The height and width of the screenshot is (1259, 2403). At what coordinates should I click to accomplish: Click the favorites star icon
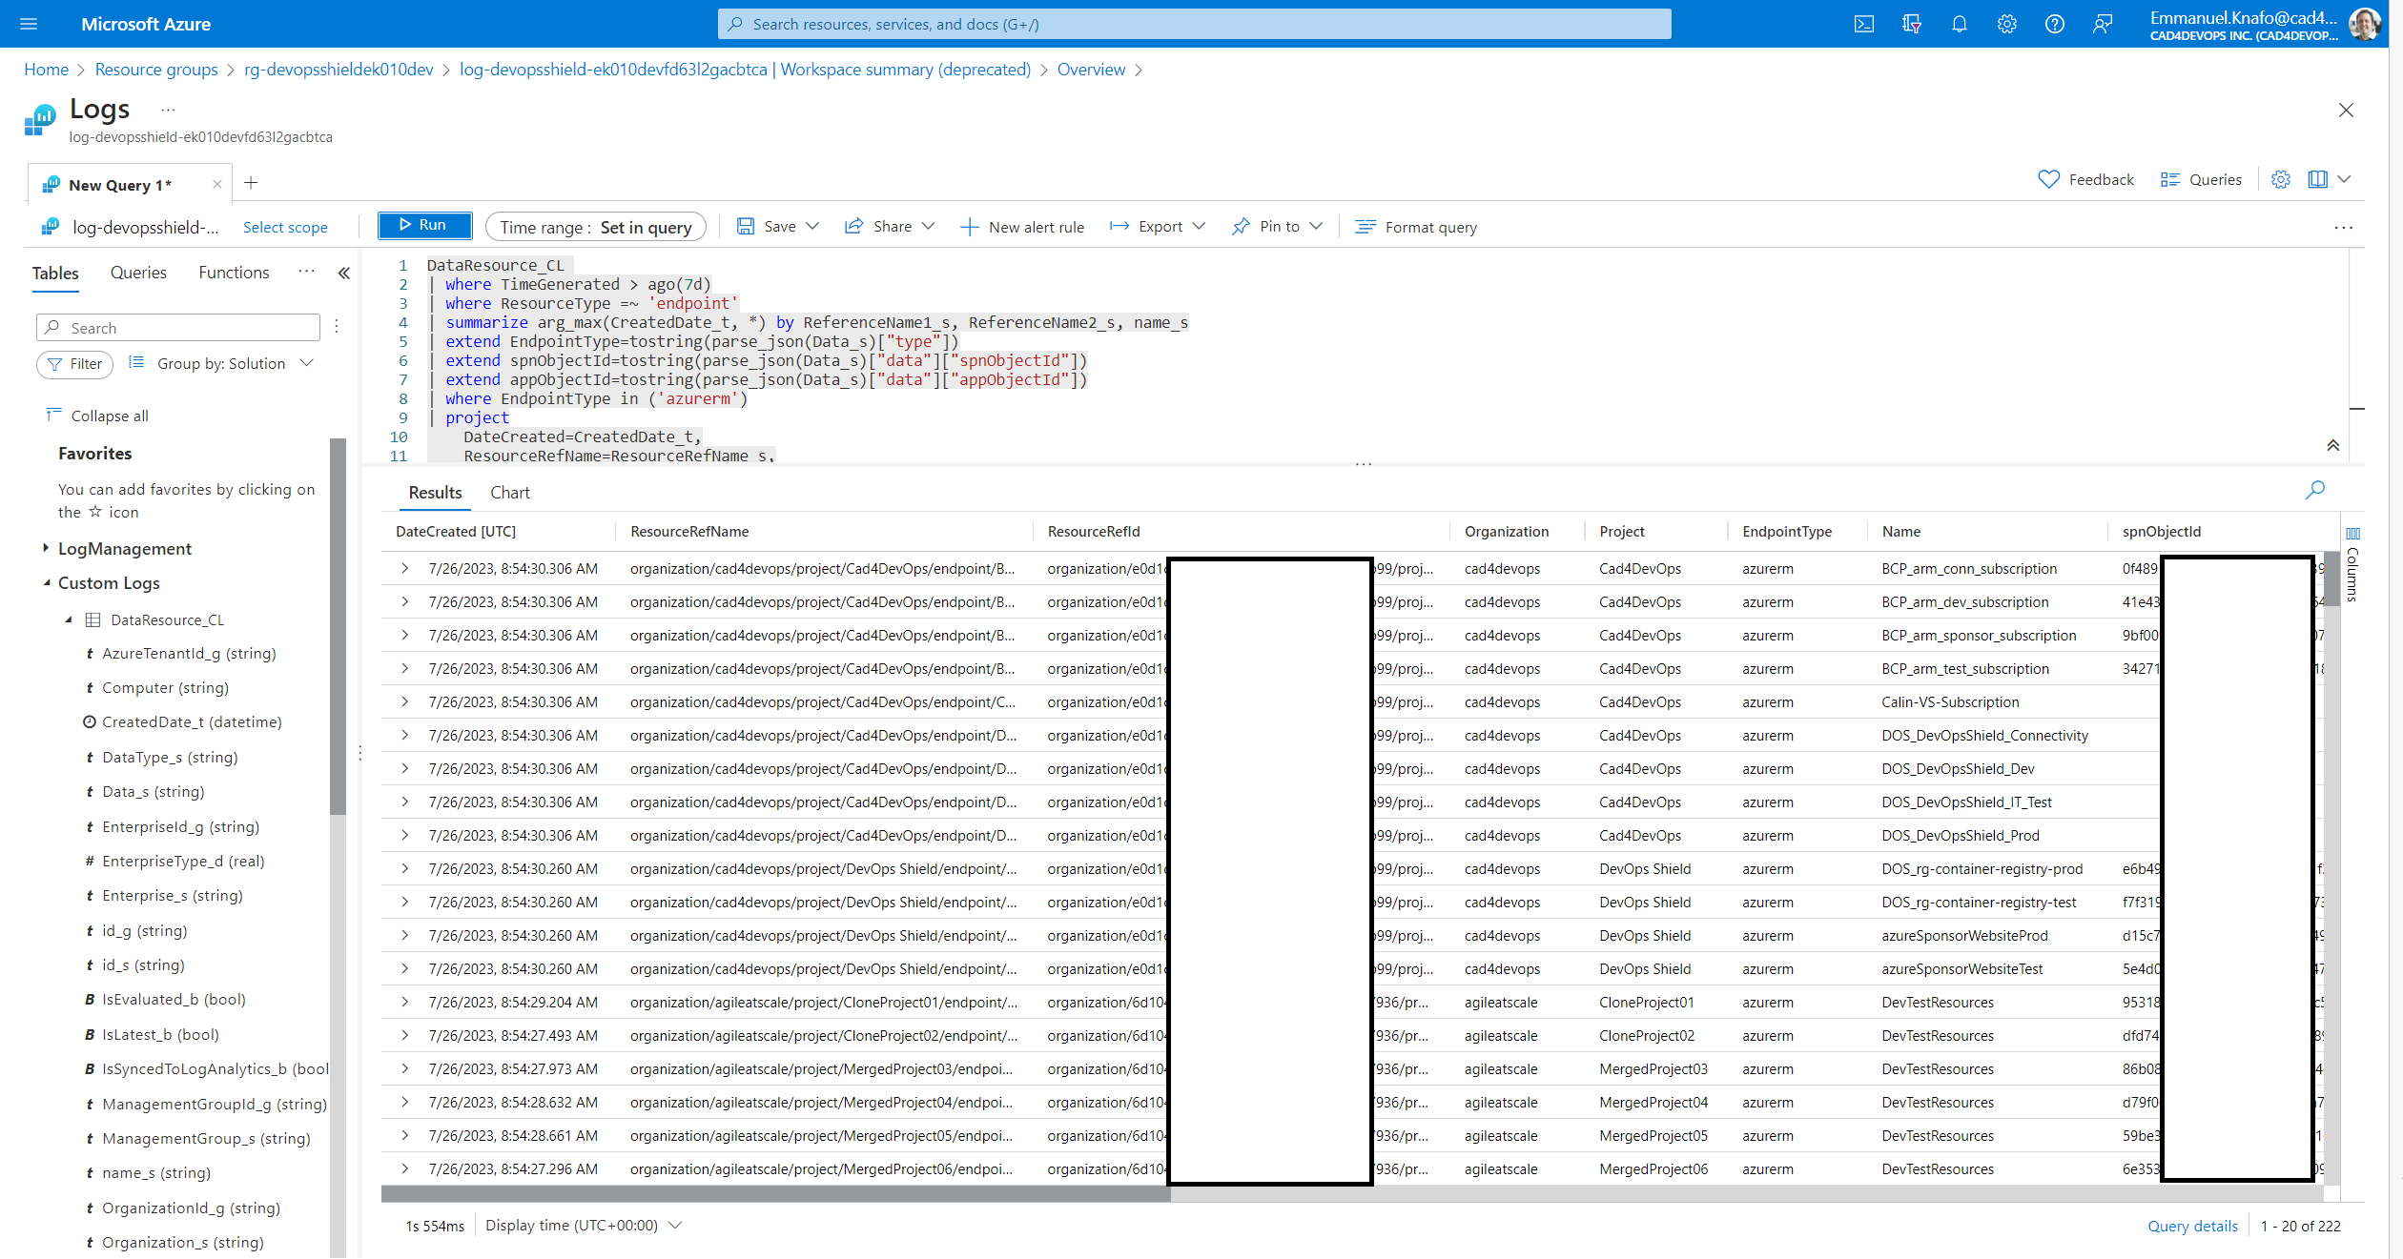tap(95, 512)
